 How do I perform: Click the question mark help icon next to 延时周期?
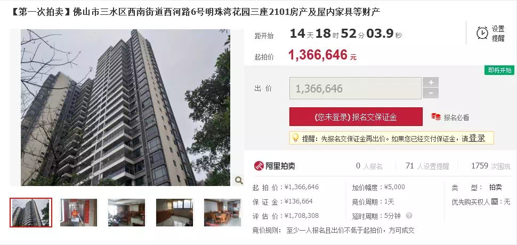(409, 216)
